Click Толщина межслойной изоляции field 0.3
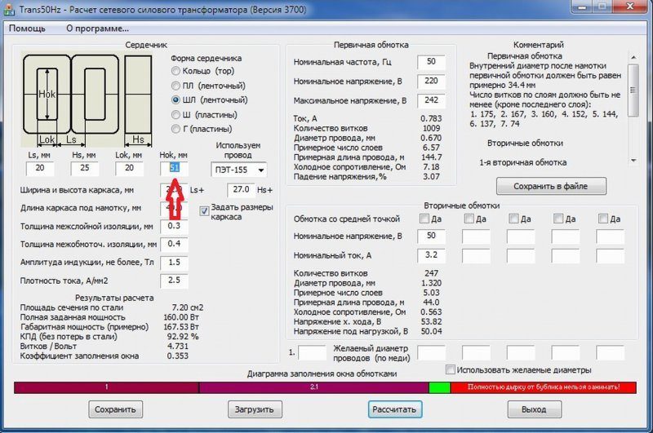Screen dimensions: 653x433 [x=174, y=226]
